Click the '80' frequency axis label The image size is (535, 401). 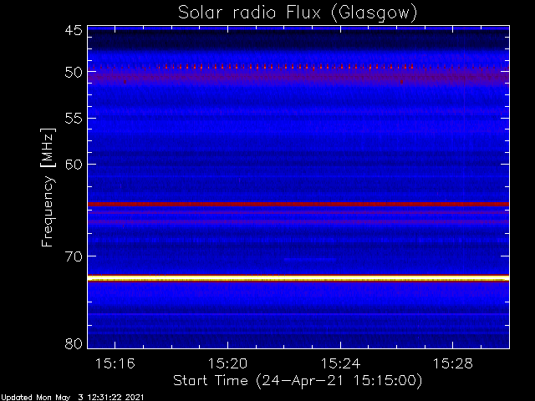74,343
